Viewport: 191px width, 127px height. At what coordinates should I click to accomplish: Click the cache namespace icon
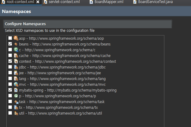click(16, 55)
